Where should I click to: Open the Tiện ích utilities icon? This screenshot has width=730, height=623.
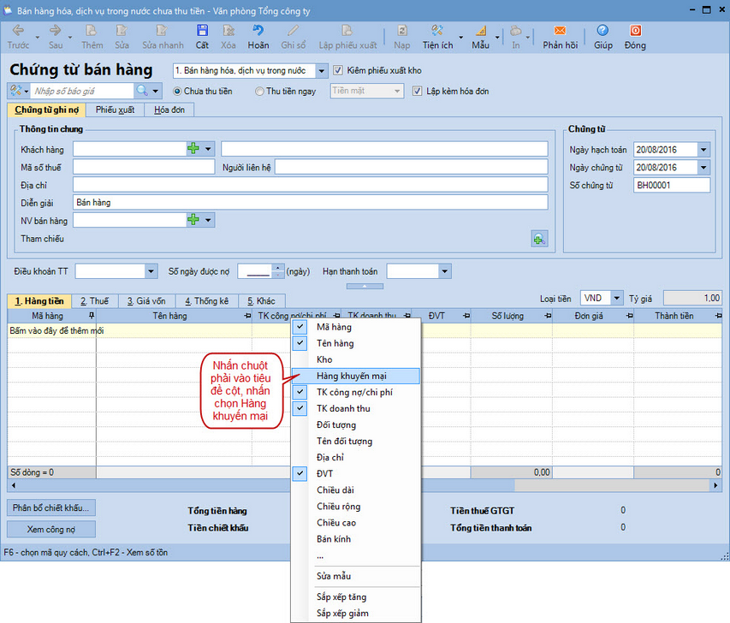pyautogui.click(x=437, y=31)
